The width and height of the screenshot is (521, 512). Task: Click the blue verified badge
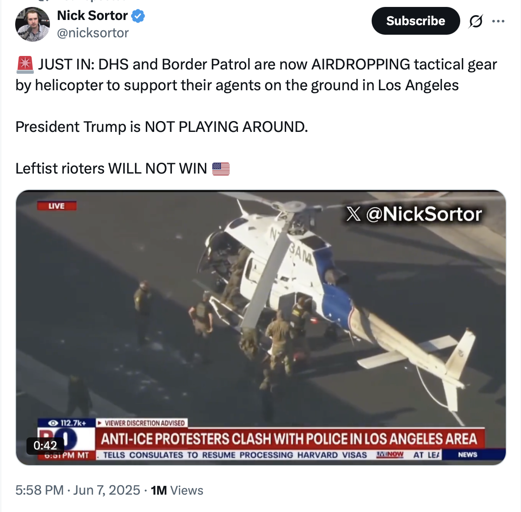coord(138,16)
